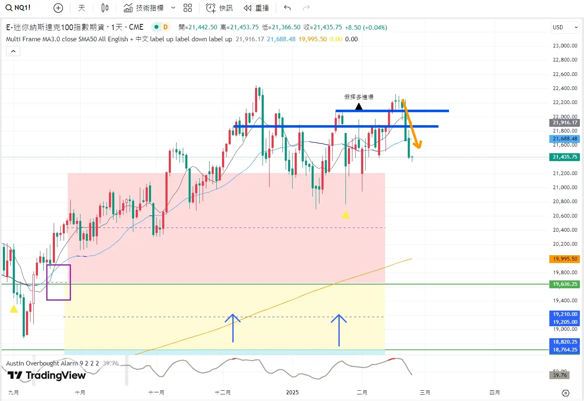This screenshot has height=401, width=584.
Task: Click the green 21,435.75 current price label
Action: click(565, 157)
